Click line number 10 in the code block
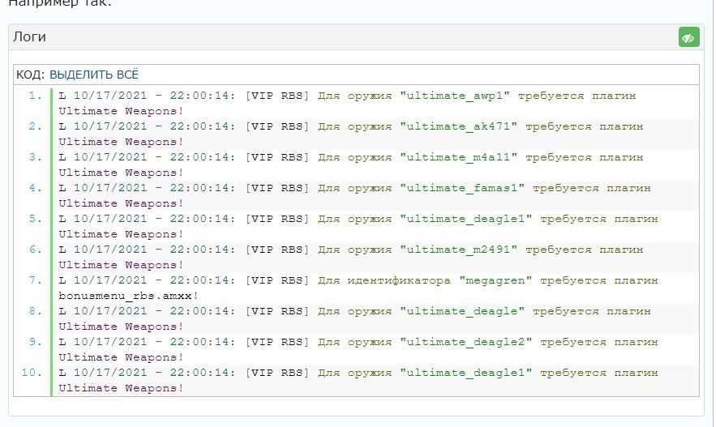 click(x=31, y=373)
